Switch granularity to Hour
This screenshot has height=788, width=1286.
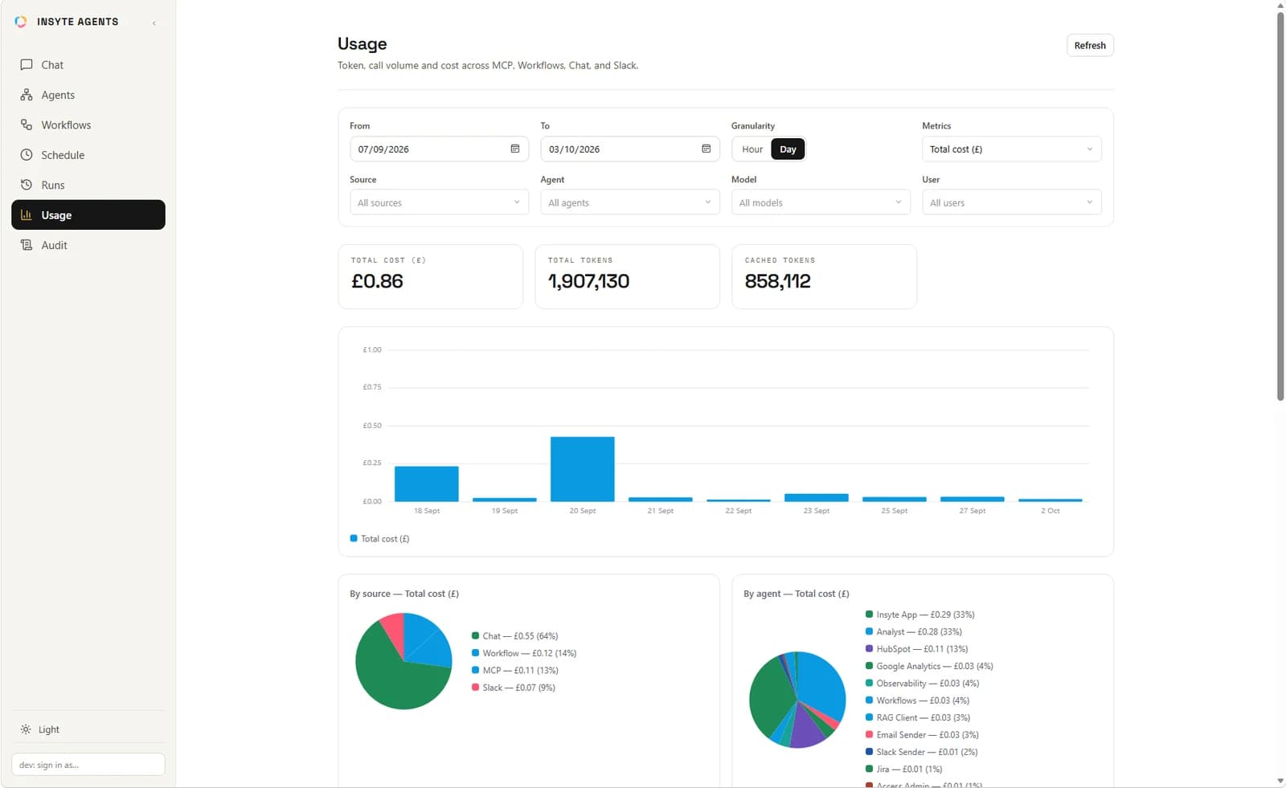pos(752,149)
